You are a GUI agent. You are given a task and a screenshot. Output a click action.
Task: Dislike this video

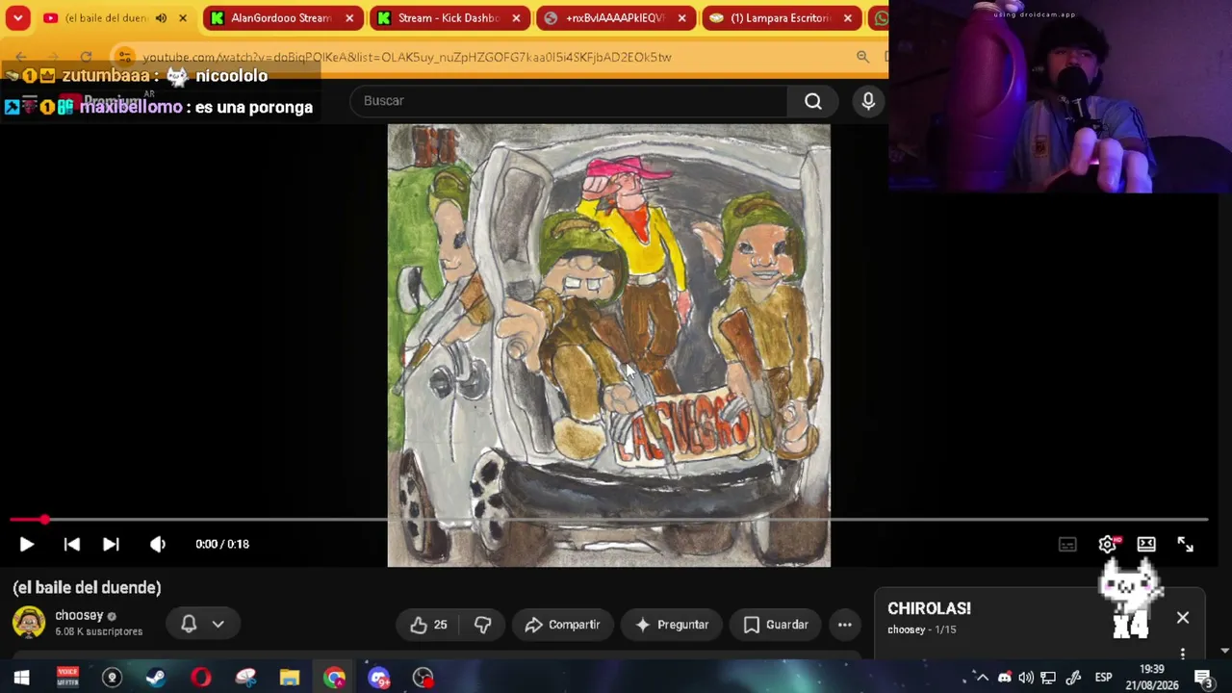pyautogui.click(x=483, y=625)
